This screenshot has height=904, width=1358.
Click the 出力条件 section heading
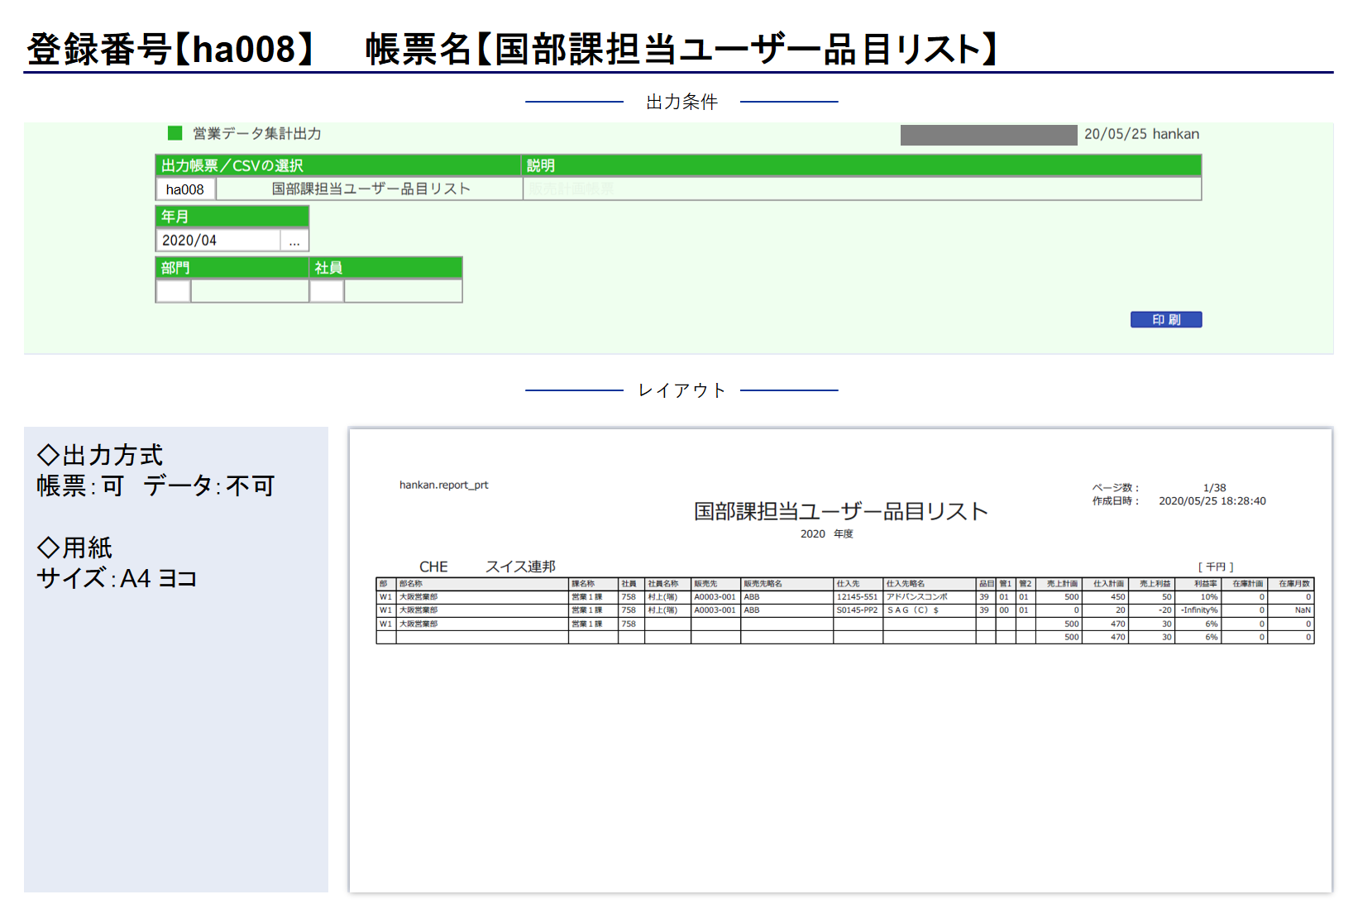pos(681,102)
